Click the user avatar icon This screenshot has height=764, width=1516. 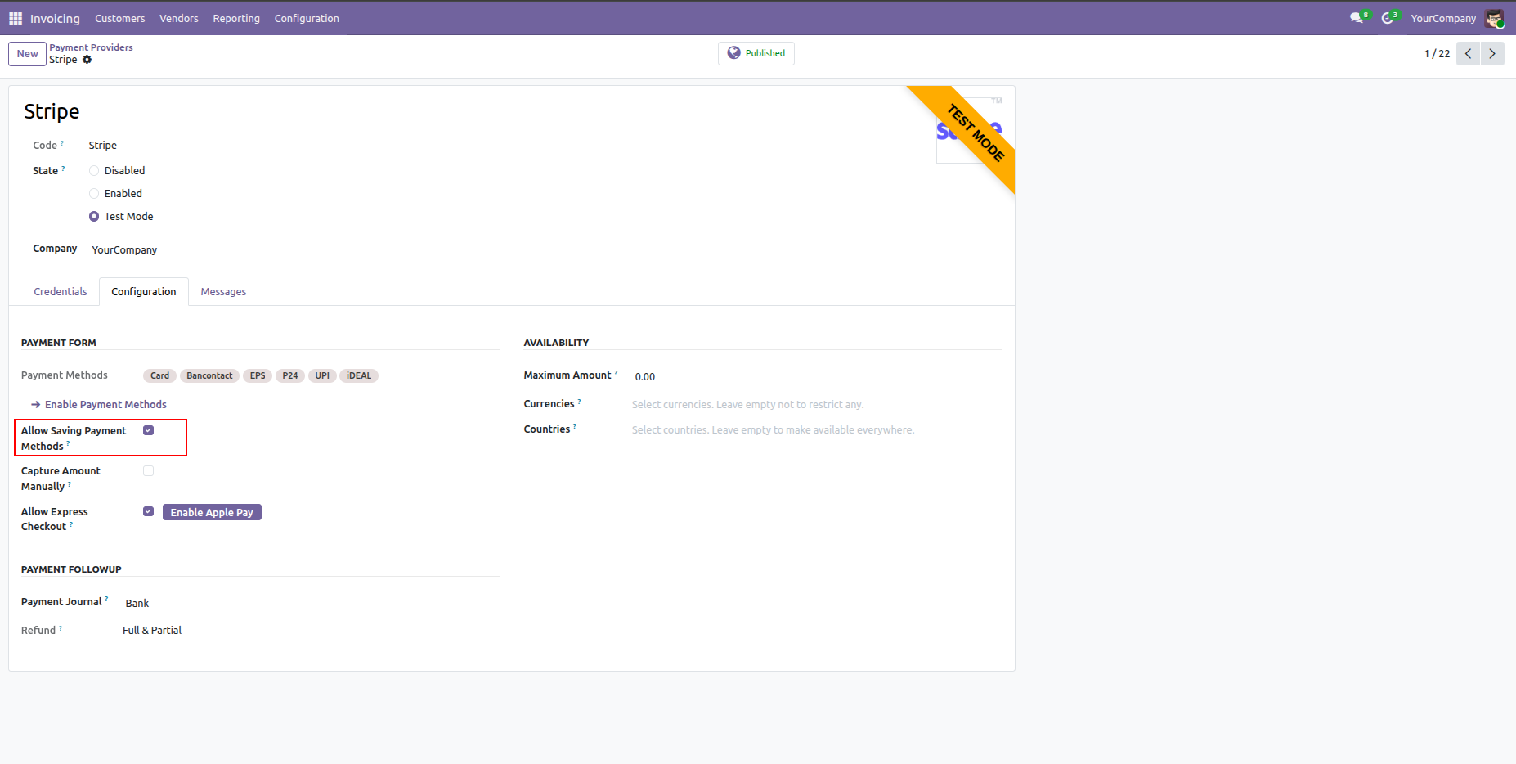1495,18
